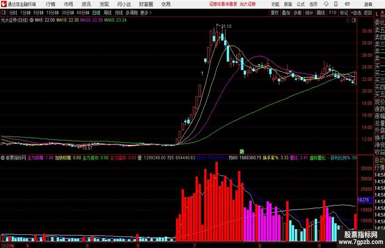Image resolution: width=385 pixels, height=248 pixels.
Task: Switch to the 5分钟 period tab
Action: pyautogui.click(x=38, y=13)
